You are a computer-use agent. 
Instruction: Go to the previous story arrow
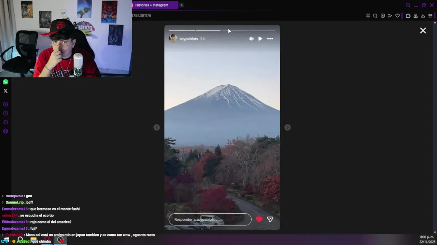157,127
